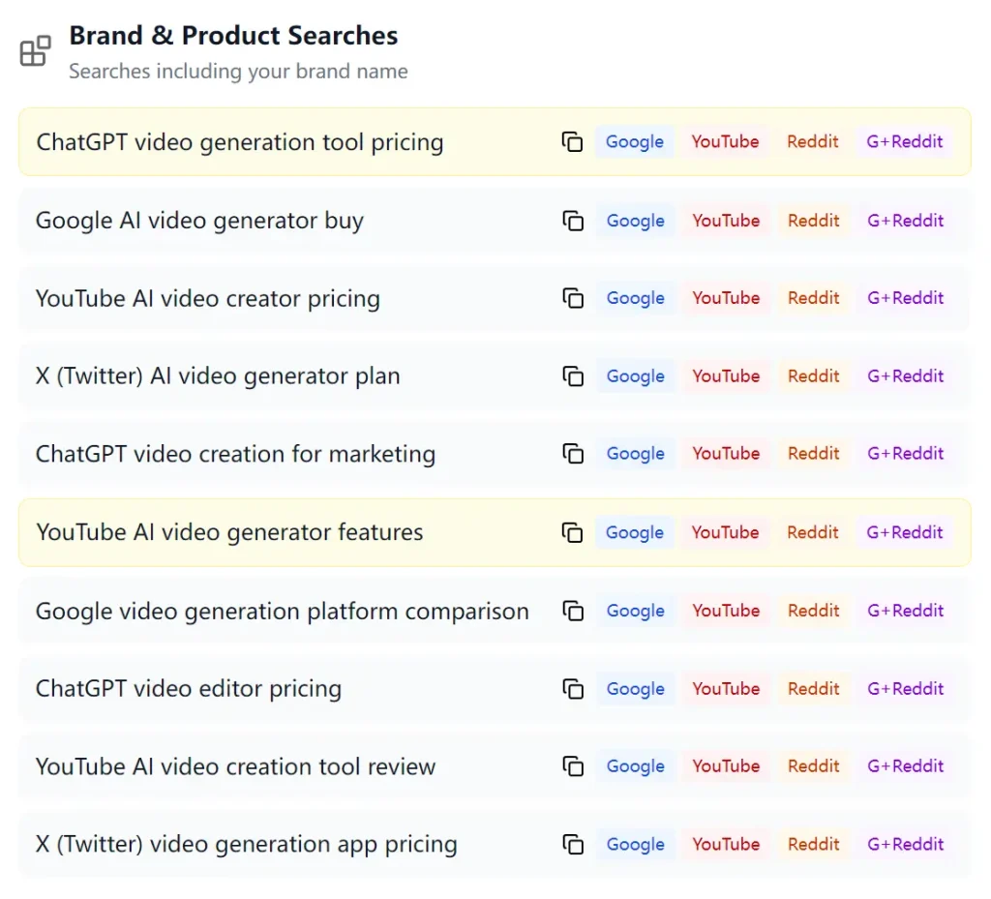
Task: Search 'ChatGPT video editor pricing' on YouTube
Action: click(726, 689)
